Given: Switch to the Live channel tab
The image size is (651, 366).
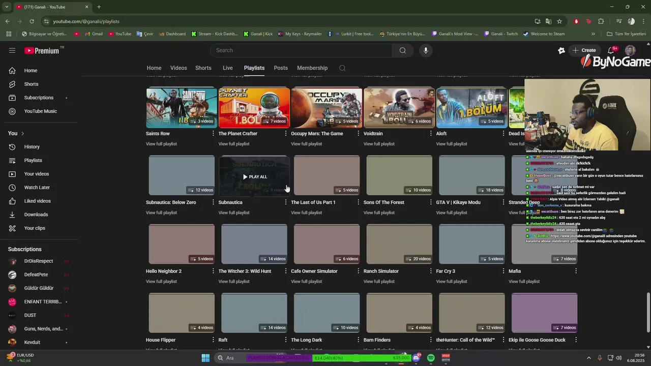Looking at the screenshot, I should [x=228, y=68].
